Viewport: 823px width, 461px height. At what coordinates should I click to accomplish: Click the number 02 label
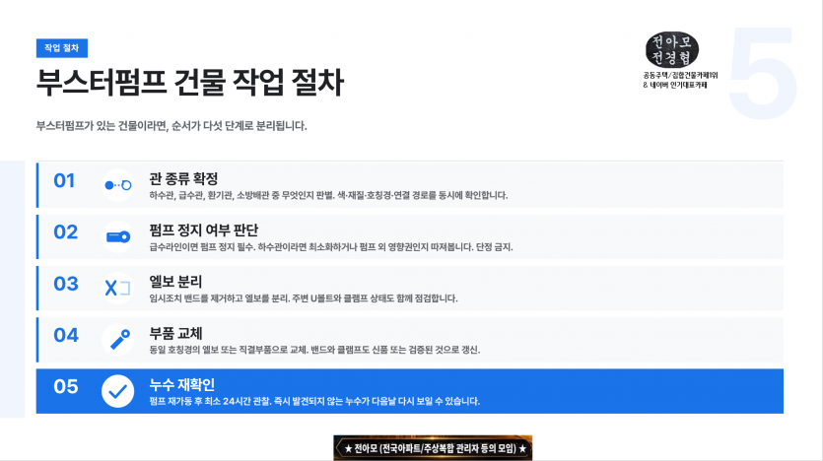(x=66, y=232)
